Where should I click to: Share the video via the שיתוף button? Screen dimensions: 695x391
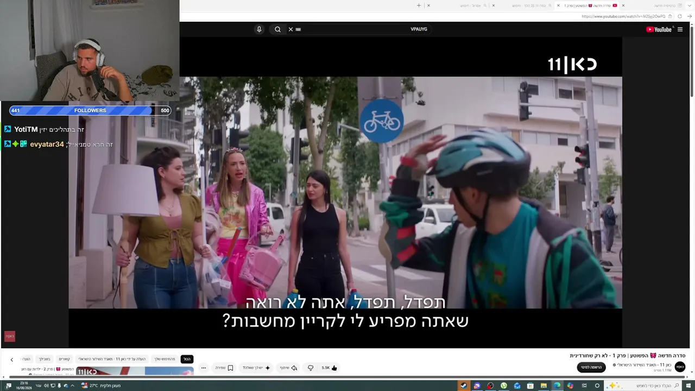tap(288, 368)
